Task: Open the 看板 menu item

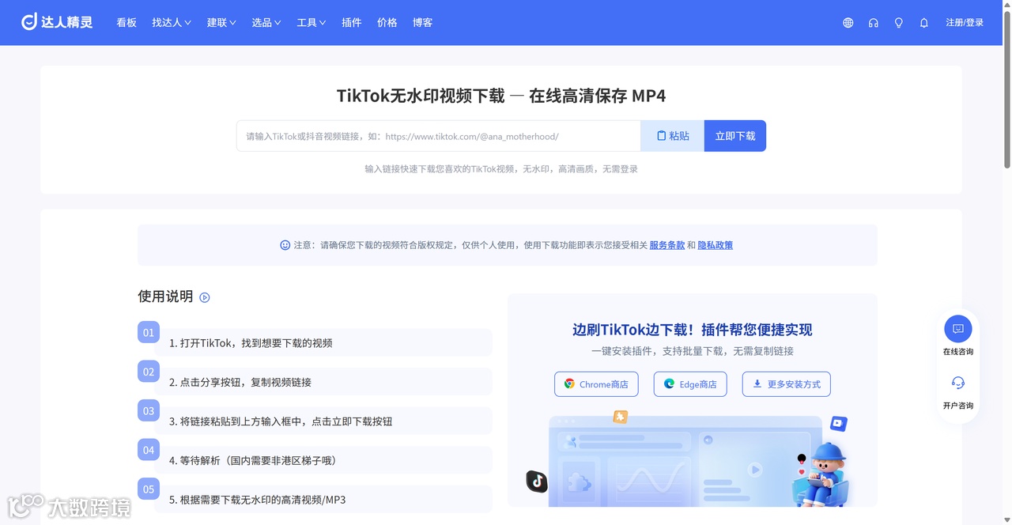Action: (x=126, y=23)
